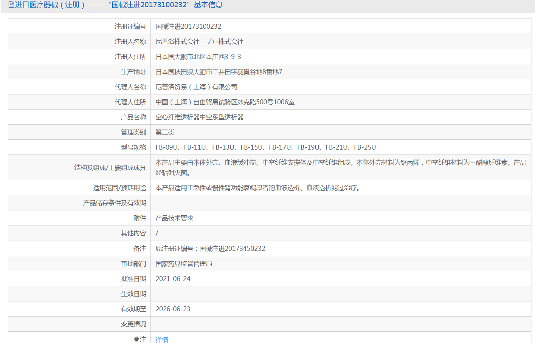Select approval date 2021-06-24
The height and width of the screenshot is (343, 535).
click(x=173, y=278)
